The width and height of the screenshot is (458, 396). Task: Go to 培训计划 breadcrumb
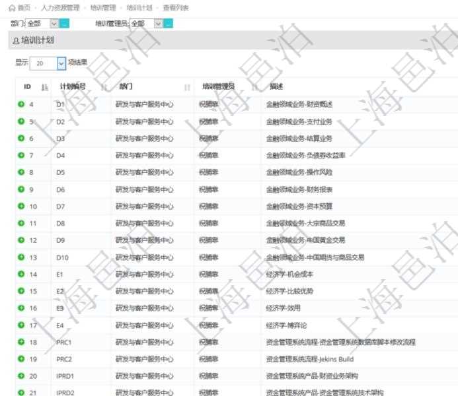click(139, 8)
